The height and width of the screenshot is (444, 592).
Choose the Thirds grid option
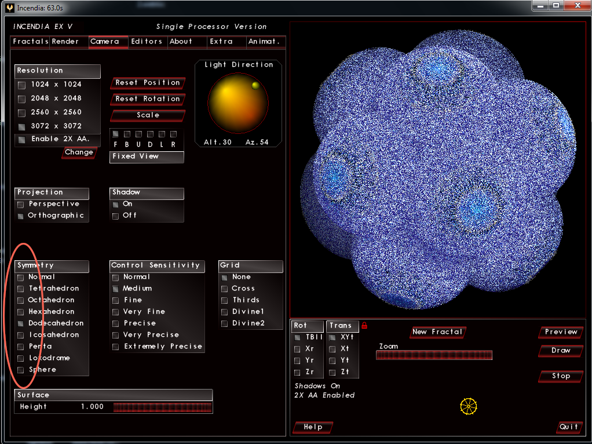coord(224,300)
